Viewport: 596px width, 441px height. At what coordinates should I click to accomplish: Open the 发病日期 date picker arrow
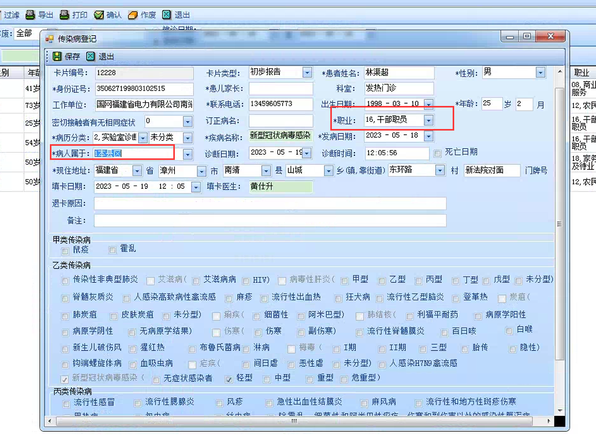429,136
